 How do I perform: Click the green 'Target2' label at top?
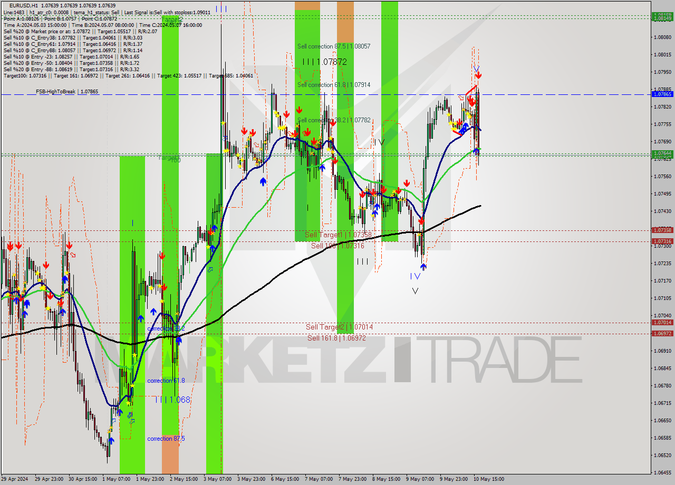(172, 19)
